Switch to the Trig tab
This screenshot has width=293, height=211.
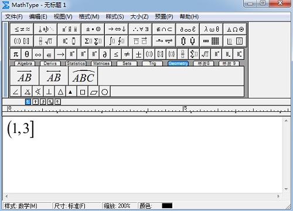point(152,63)
